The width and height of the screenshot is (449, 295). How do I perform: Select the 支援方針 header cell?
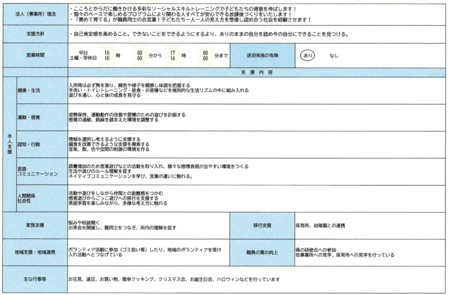[34, 33]
